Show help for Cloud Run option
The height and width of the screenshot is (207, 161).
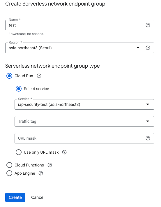tap(39, 76)
